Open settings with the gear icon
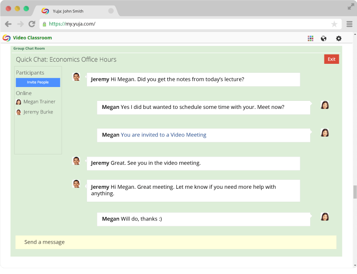Viewport: 357px width, 274px height. 339,38
